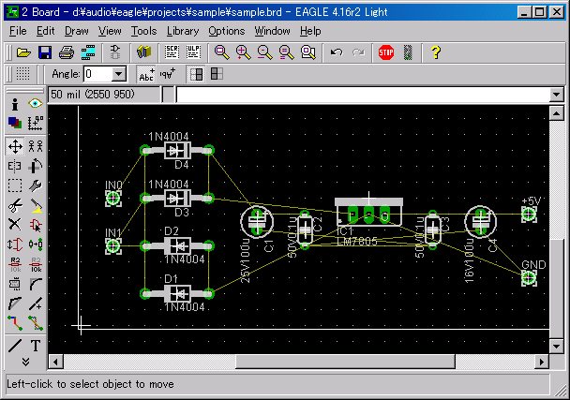The image size is (570, 400).
Task: Toggle the second flip mode button
Action: pyautogui.click(x=217, y=74)
